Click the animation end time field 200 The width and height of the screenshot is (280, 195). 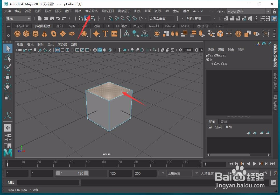click(145, 173)
